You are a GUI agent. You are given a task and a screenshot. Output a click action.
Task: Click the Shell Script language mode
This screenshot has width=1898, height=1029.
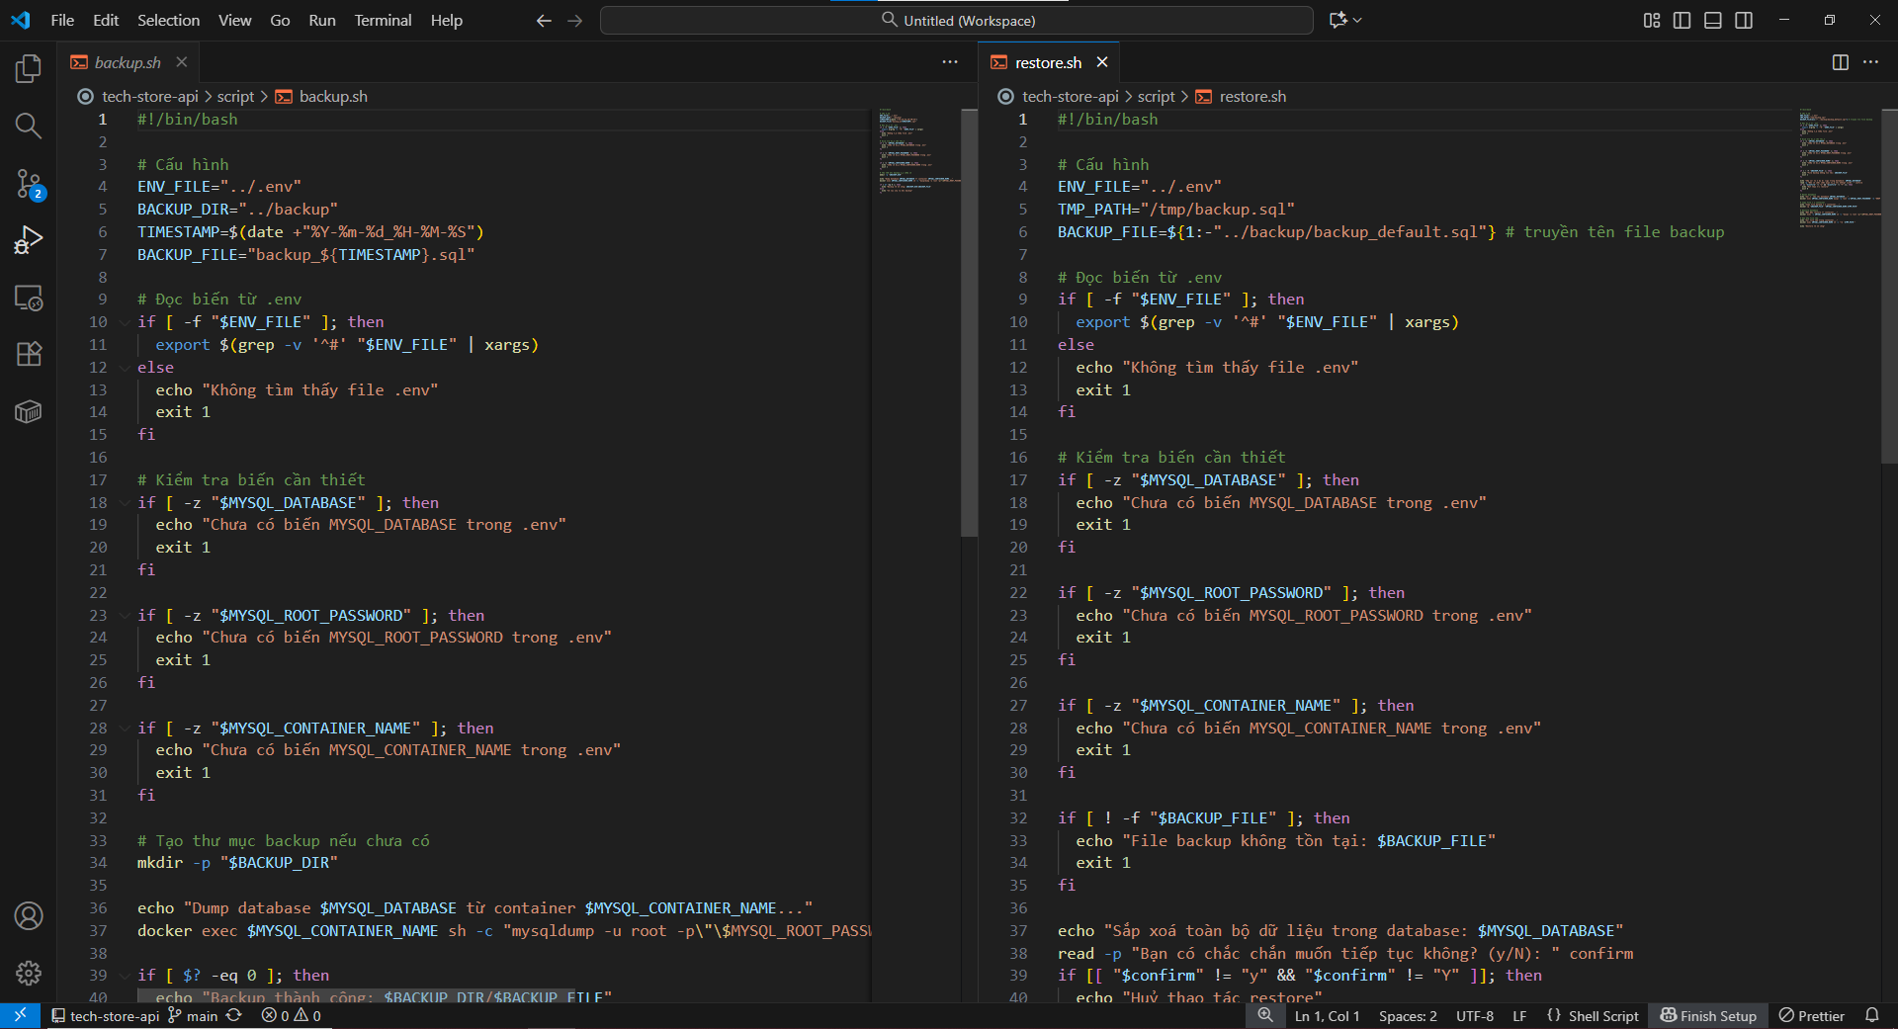pyautogui.click(x=1602, y=1015)
